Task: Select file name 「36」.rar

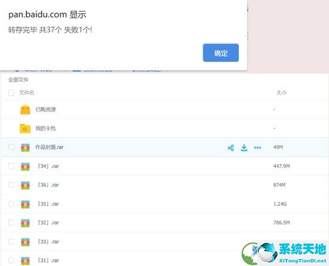Action: 48,185
